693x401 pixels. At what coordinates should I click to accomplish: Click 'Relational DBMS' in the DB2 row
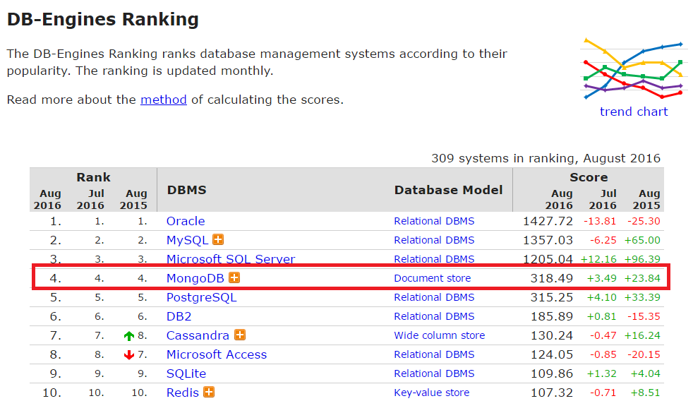pos(434,316)
